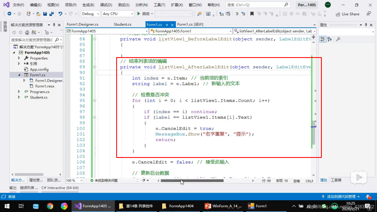The image size is (377, 212).
Task: Click the 未找到相关问题 status indicator
Action: (104, 181)
